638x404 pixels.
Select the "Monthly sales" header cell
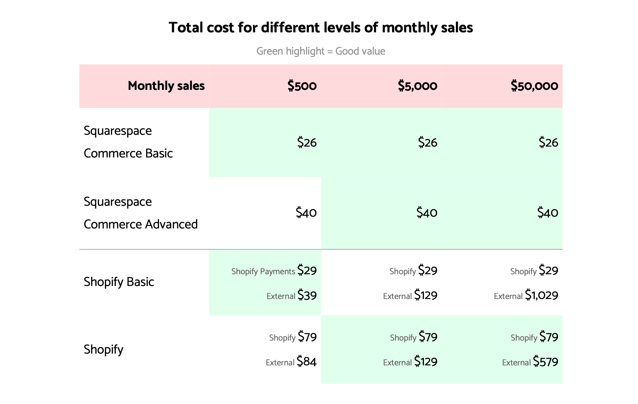point(166,86)
